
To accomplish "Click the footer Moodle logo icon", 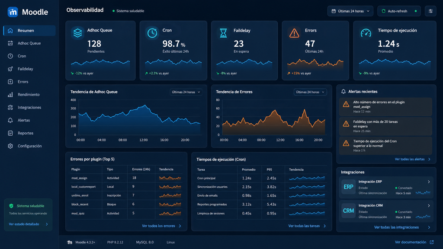I will click(x=70, y=242).
